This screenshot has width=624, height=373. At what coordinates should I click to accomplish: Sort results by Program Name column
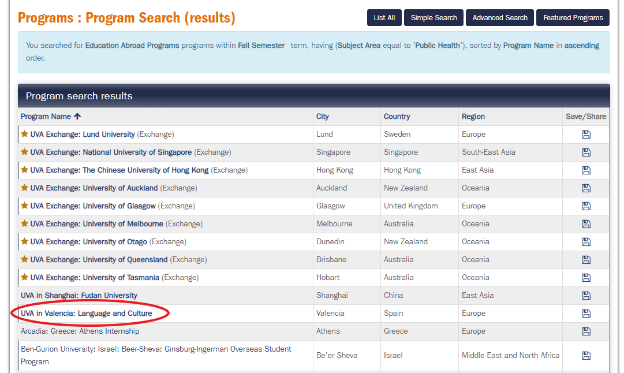(x=46, y=117)
